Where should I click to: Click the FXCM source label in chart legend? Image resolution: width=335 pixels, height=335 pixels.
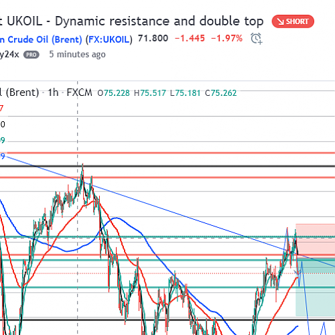click(x=79, y=92)
